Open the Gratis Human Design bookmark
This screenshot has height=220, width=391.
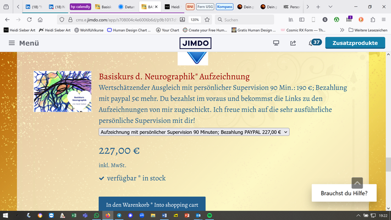[254, 30]
